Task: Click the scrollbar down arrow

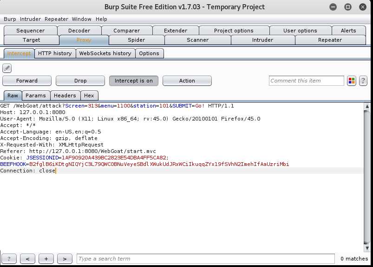Action: [367, 248]
